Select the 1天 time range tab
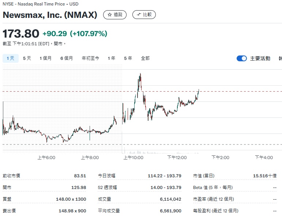282x220 pixels. pyautogui.click(x=10, y=58)
